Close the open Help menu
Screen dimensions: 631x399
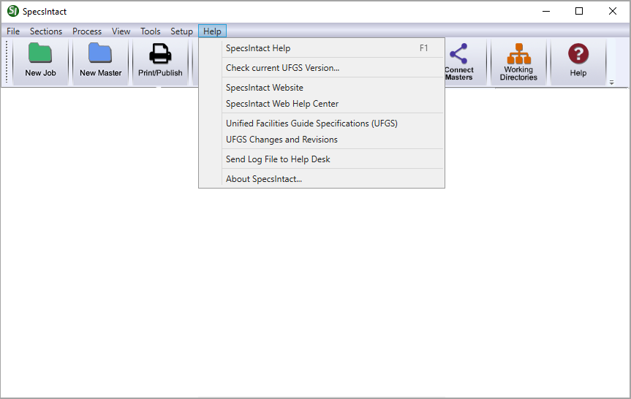point(212,31)
